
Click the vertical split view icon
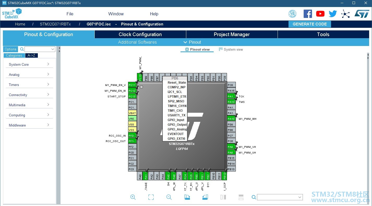coord(223,197)
